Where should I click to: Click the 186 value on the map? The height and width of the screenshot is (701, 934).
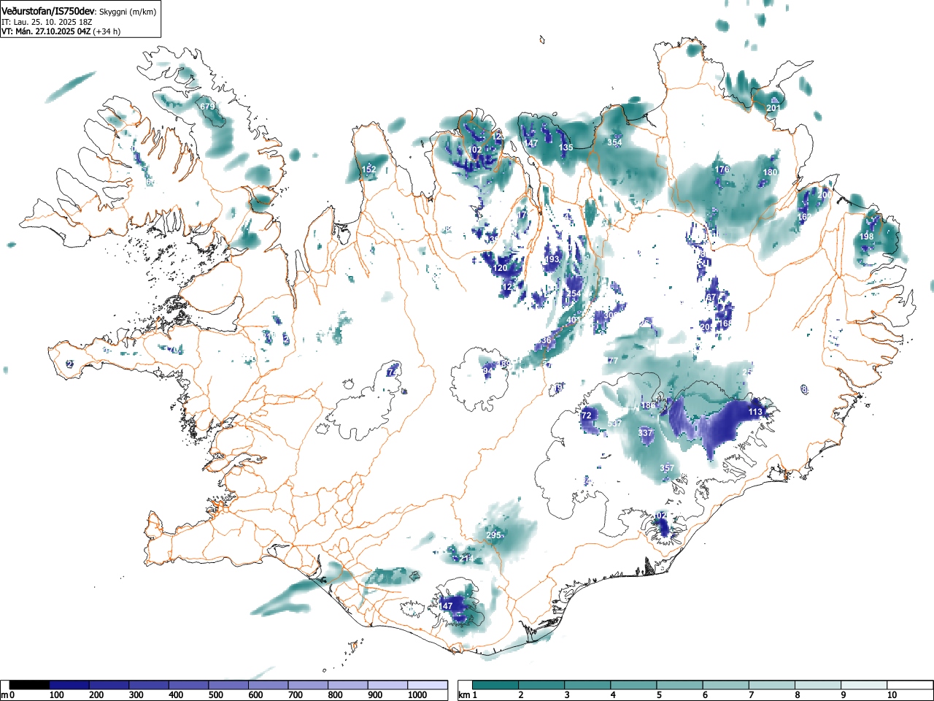(648, 406)
